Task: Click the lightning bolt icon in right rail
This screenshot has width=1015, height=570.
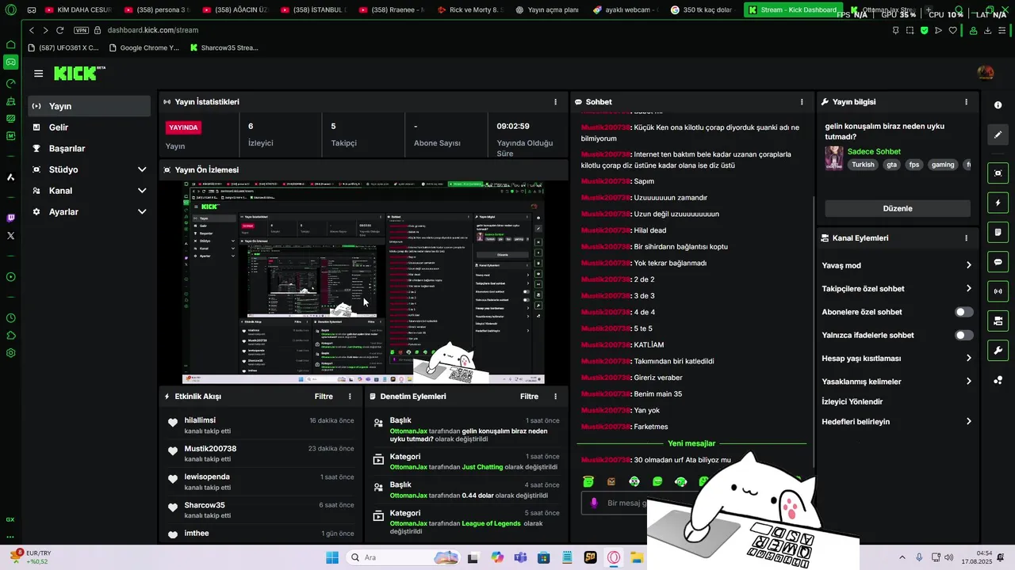Action: click(998, 203)
